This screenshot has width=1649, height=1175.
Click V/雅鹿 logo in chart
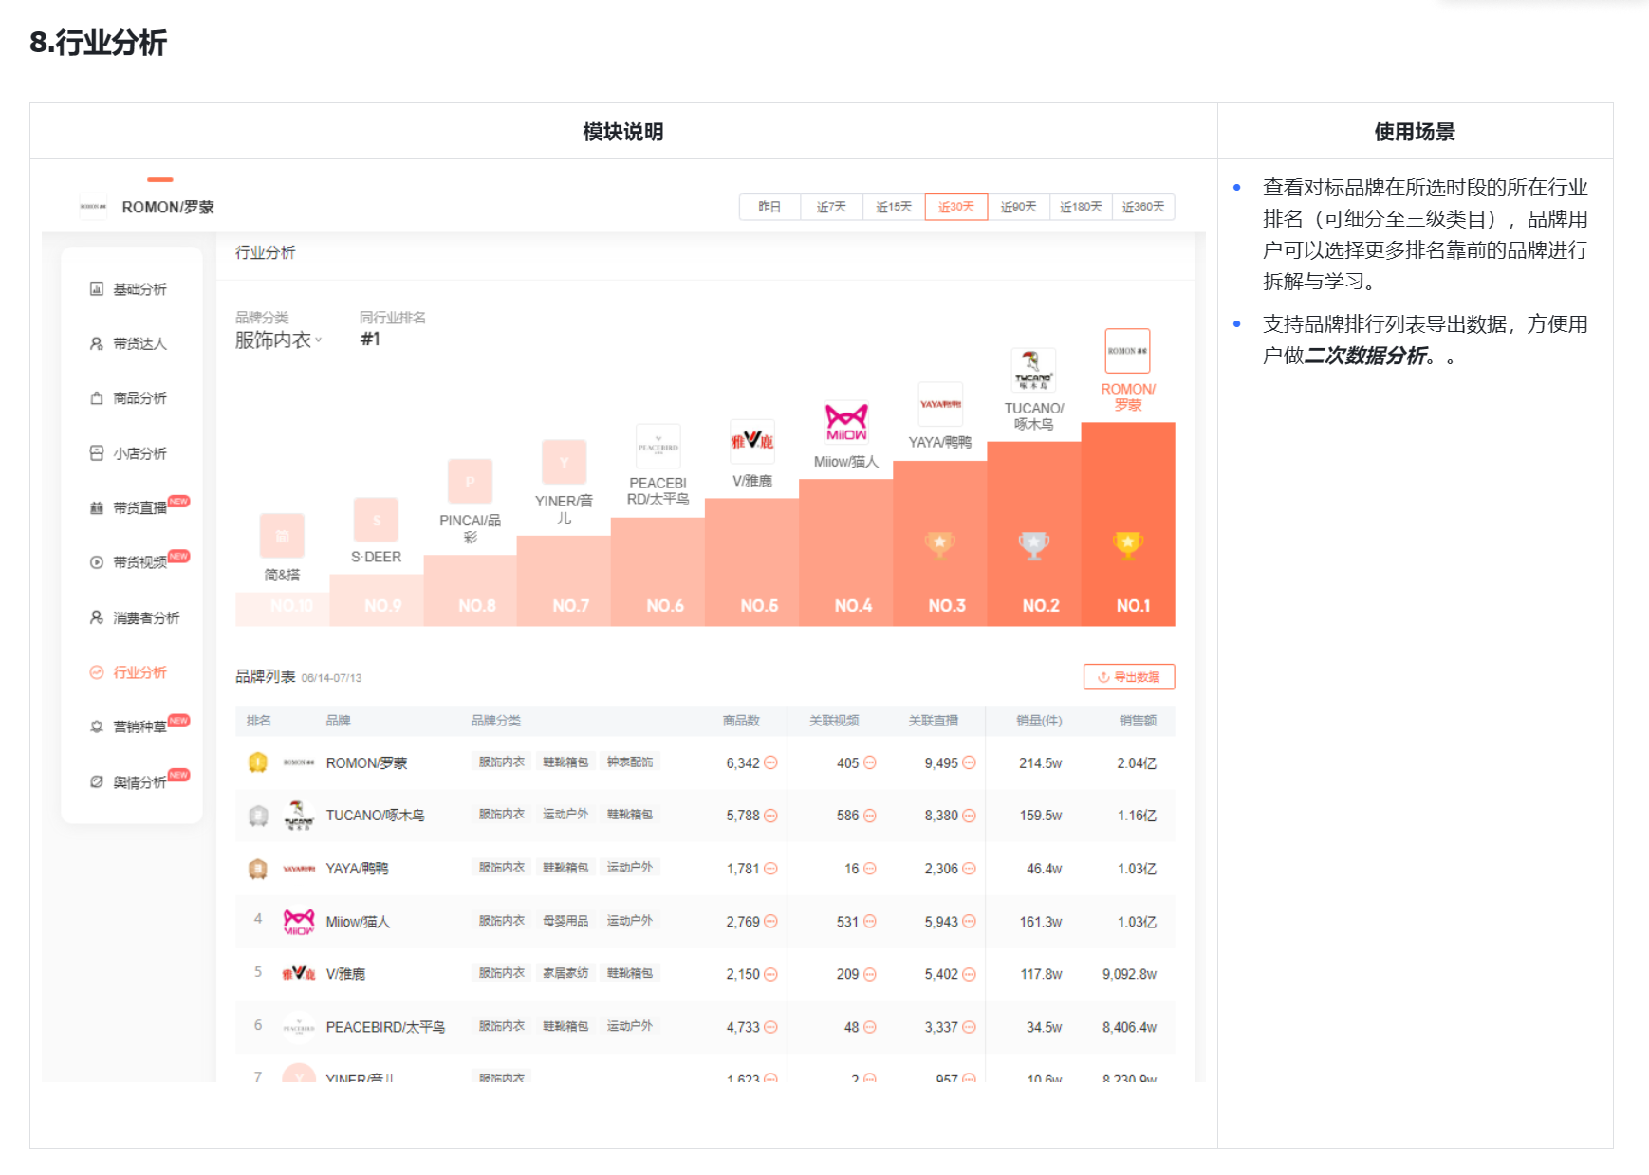coord(752,441)
